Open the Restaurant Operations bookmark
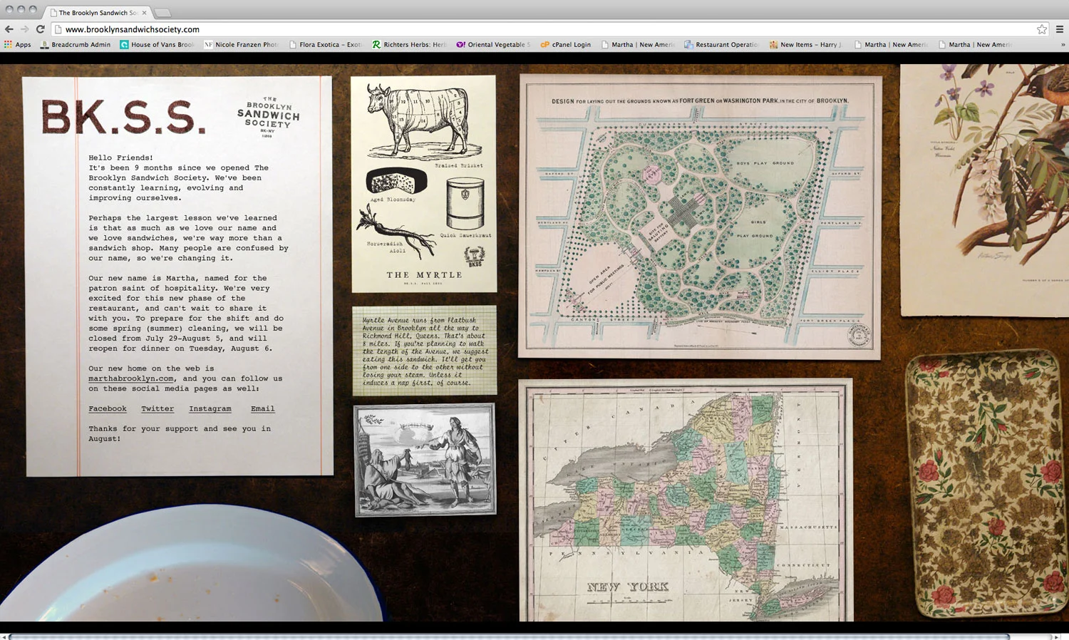The height and width of the screenshot is (640, 1069). [721, 44]
